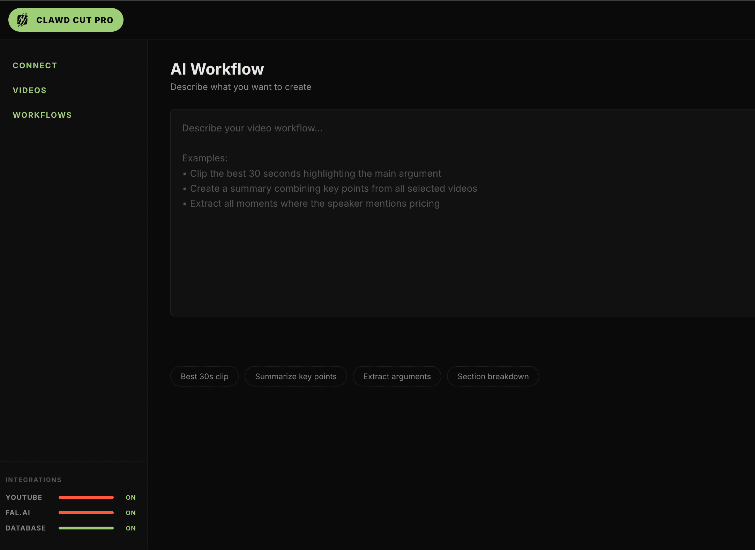Click the claw logo icon

[x=23, y=20]
